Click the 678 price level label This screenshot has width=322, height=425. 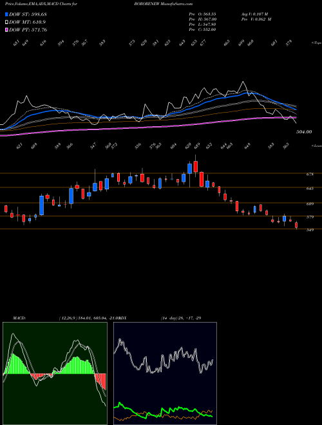(310, 175)
